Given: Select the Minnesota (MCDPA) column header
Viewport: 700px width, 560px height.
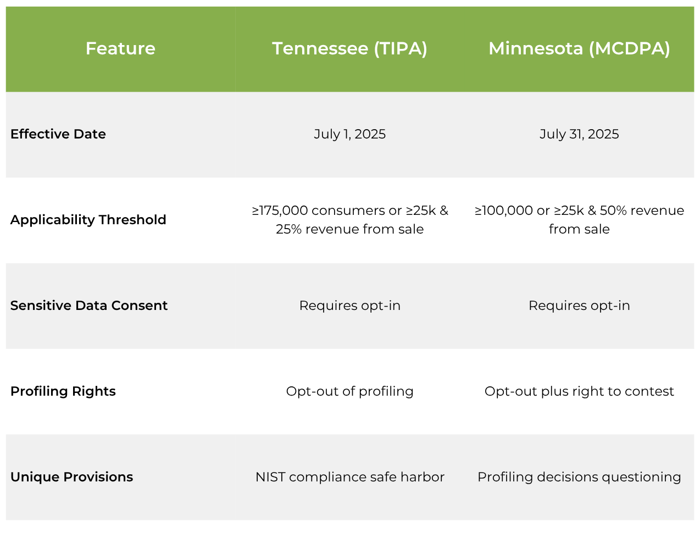Looking at the screenshot, I should [x=579, y=48].
